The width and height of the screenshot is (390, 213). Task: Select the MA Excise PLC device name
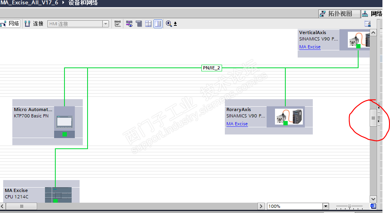pyautogui.click(x=16, y=190)
